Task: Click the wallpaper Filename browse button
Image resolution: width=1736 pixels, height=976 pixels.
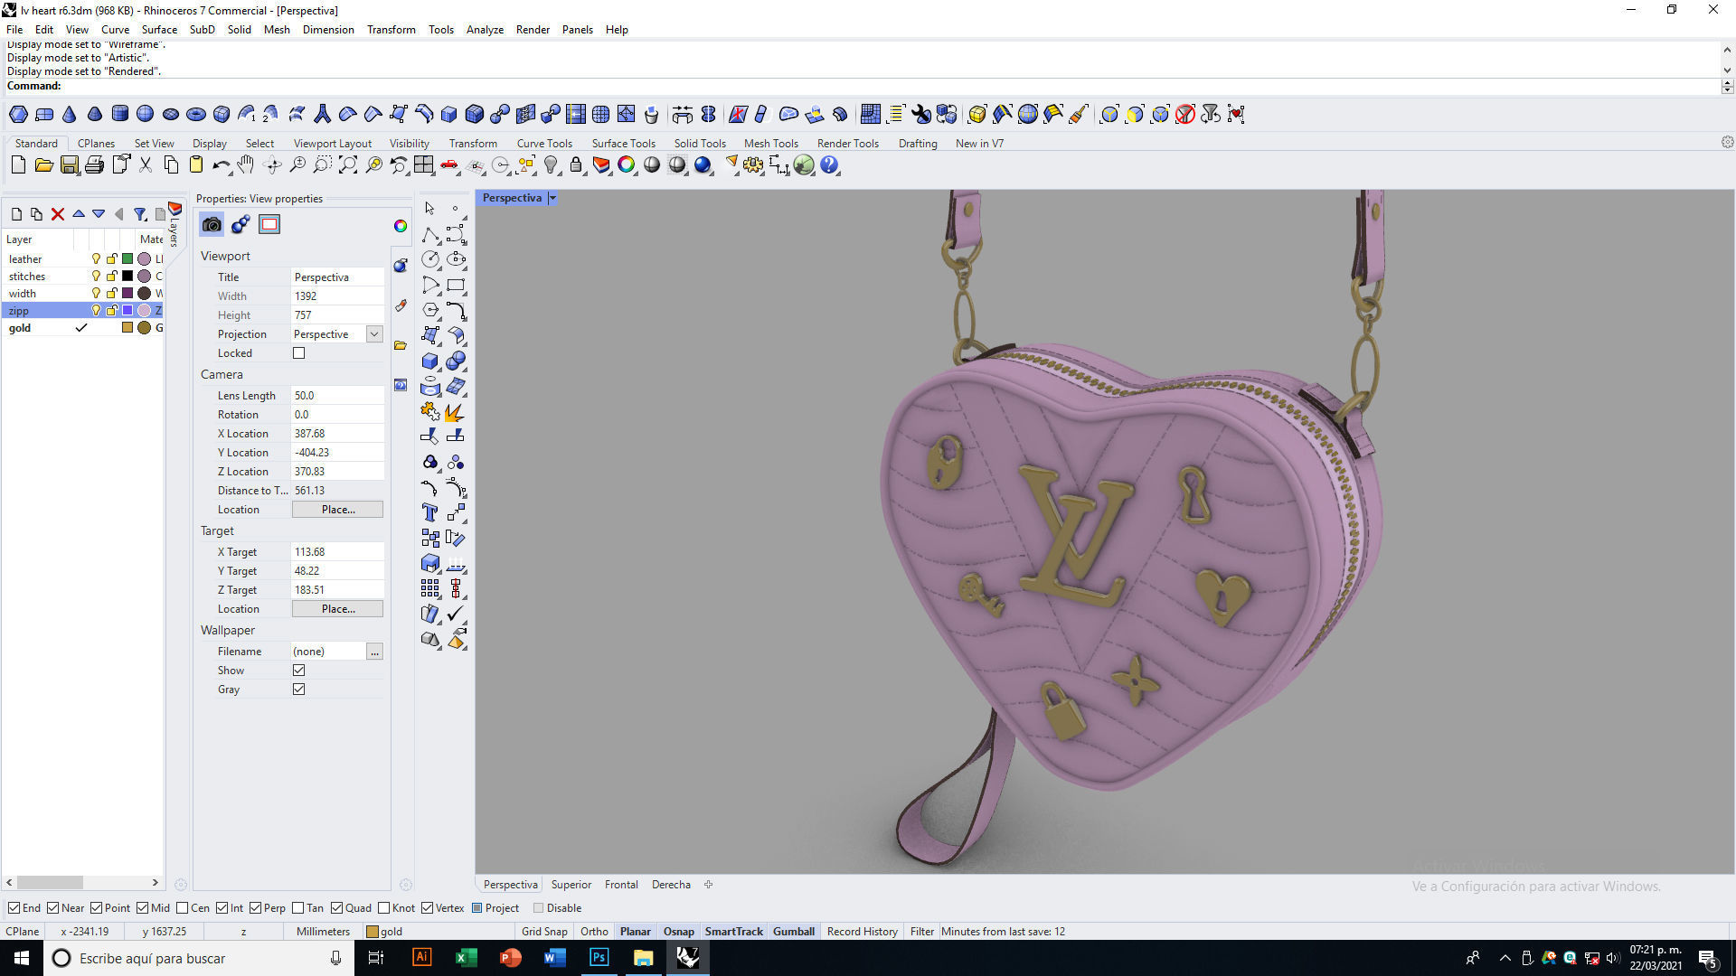Action: point(374,652)
